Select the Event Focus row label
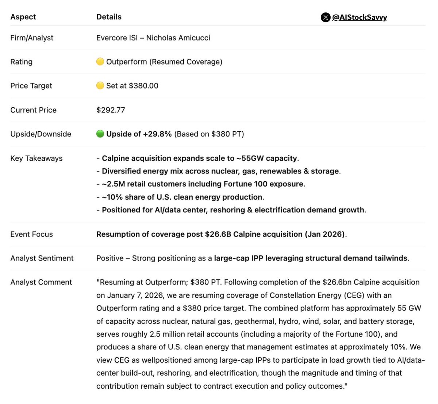438x404 pixels. 31,234
